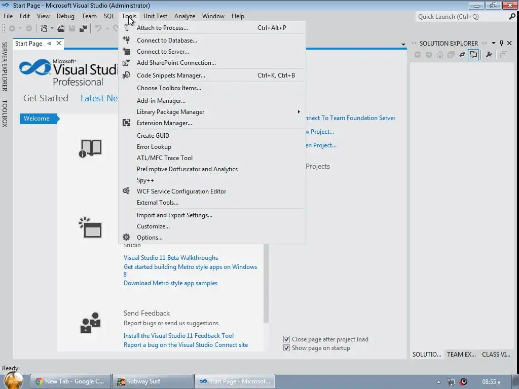Image resolution: width=519 pixels, height=389 pixels.
Task: Click the Solution Explorer Class Diagram icon
Action: click(504, 55)
